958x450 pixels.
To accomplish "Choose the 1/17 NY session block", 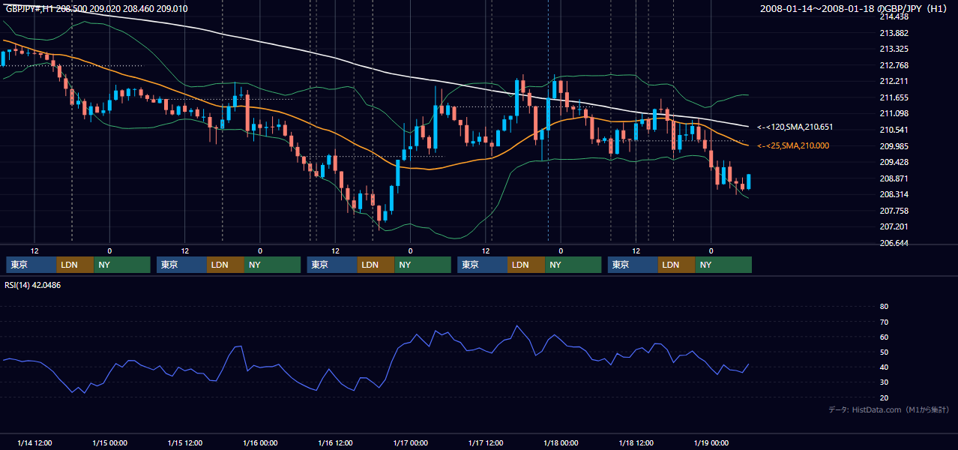I will point(573,265).
